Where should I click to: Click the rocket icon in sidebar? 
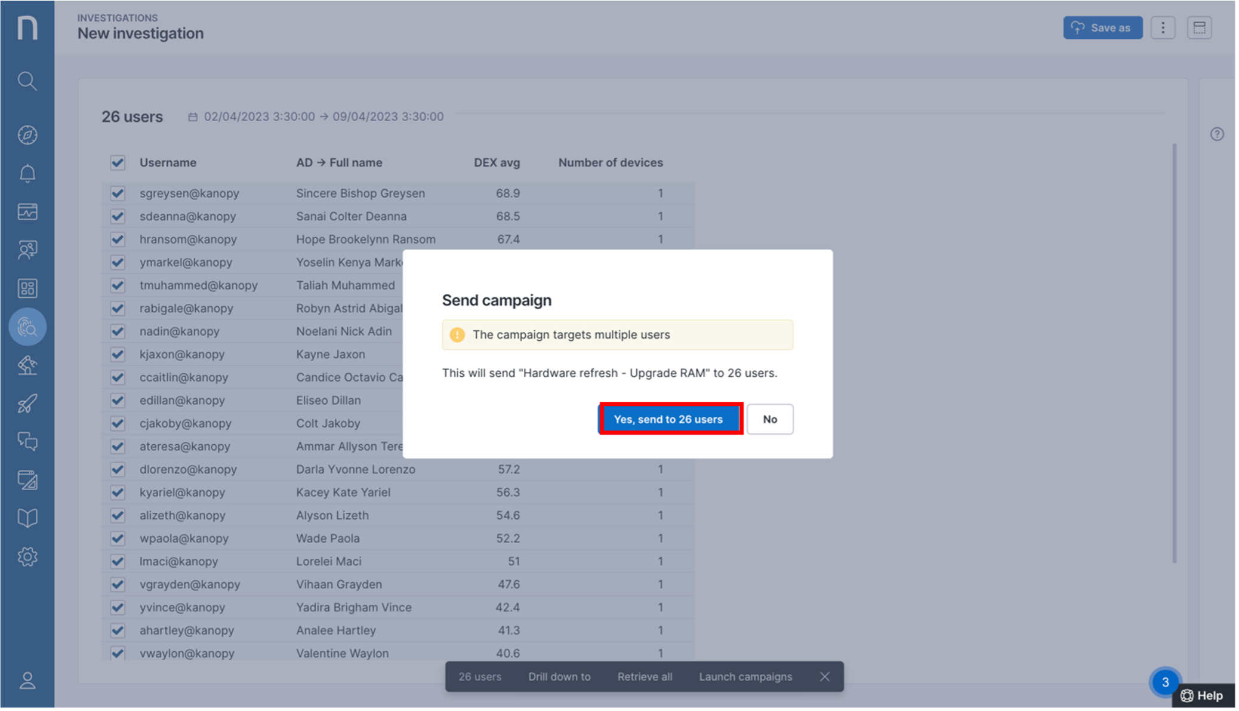pos(27,404)
